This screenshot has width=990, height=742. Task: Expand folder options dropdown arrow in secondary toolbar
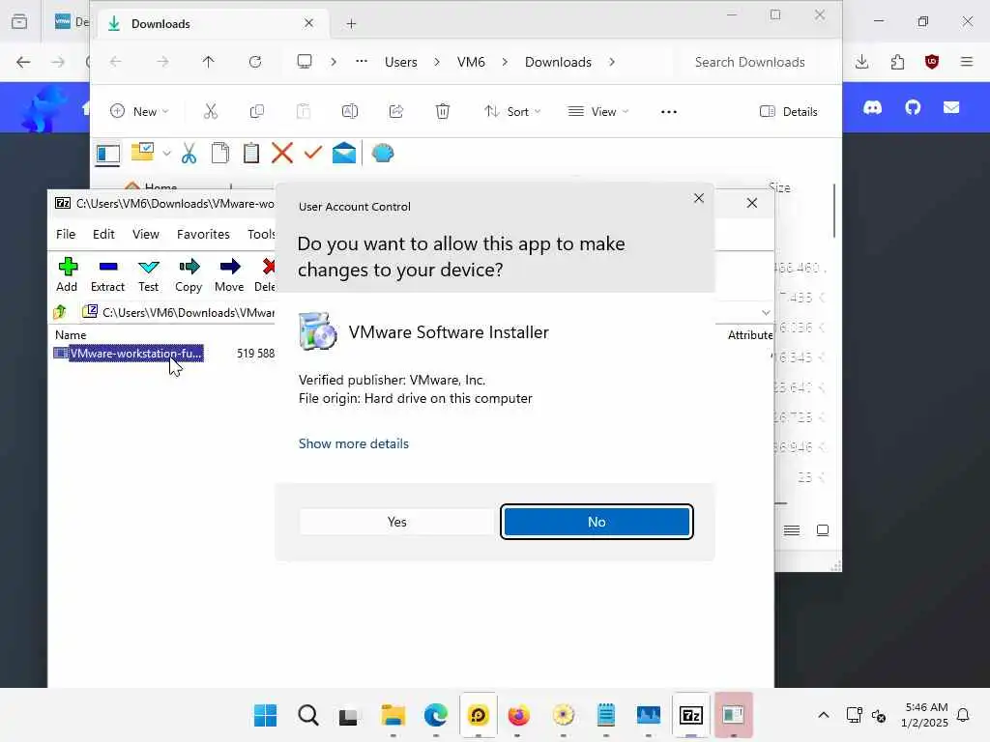166,154
